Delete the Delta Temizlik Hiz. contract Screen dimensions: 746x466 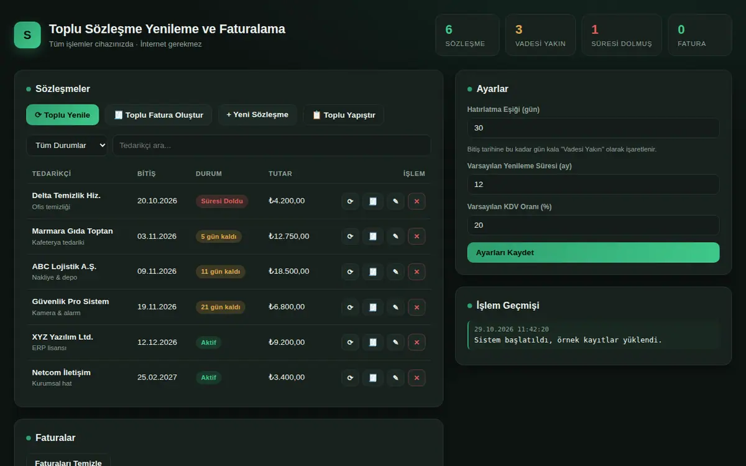(417, 201)
